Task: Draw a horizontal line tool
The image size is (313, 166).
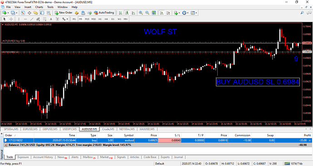Action: click(x=25, y=19)
